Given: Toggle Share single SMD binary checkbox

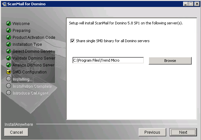Looking at the screenshot, I should coord(73,41).
